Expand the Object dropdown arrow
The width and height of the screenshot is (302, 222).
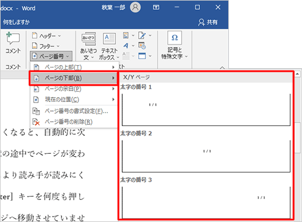click(x=150, y=56)
